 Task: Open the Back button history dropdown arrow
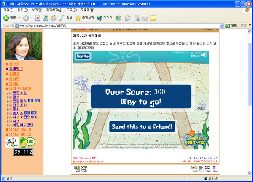(x=19, y=18)
